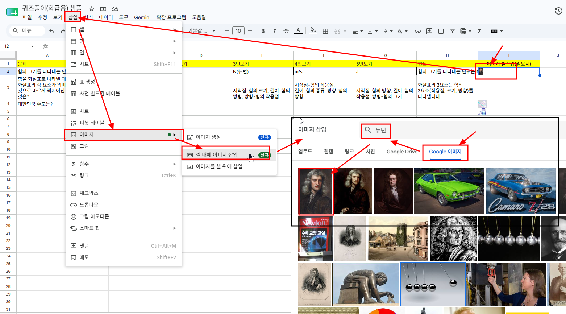Decrease font size with the minus button
The height and width of the screenshot is (314, 566).
(x=227, y=31)
